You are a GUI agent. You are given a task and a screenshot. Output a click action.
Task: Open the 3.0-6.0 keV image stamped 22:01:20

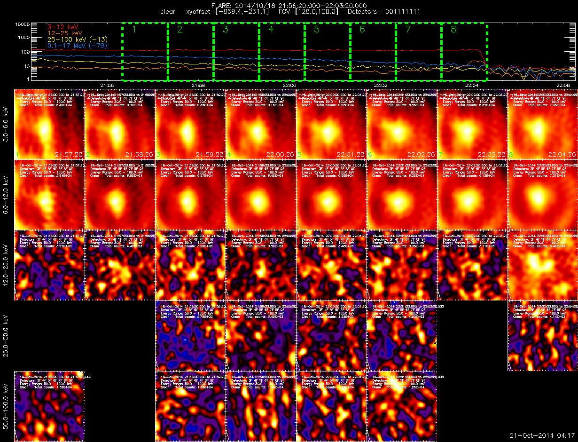coord(331,124)
